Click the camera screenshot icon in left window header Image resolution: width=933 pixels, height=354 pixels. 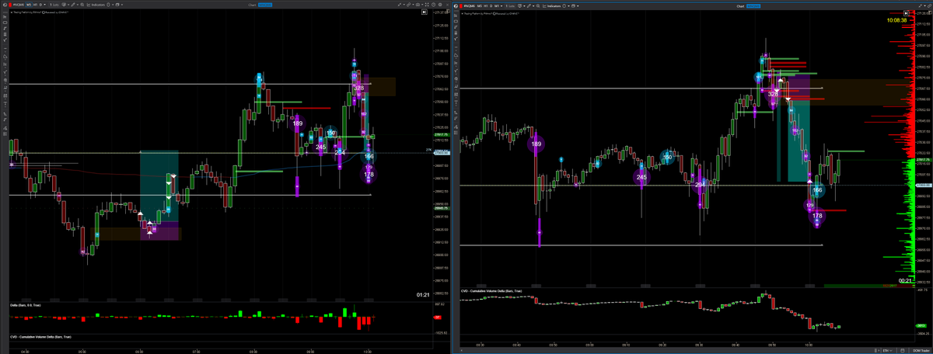(419, 5)
